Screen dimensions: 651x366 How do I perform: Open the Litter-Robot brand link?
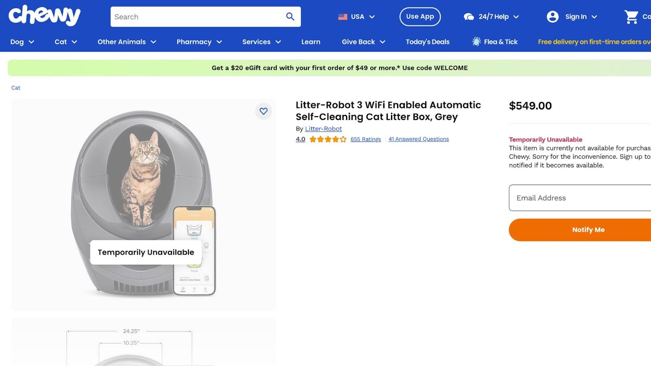point(323,129)
